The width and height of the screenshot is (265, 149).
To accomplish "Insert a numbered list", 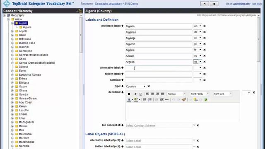I will click(x=150, y=100).
